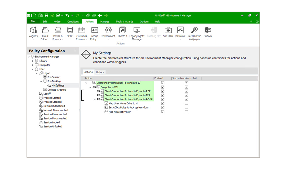
Task: Collapse the Logon tree node
Action: (x=37, y=73)
